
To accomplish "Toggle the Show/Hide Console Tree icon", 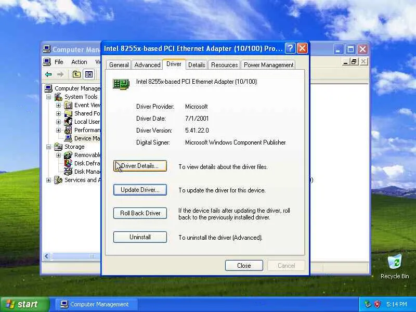I will (88, 74).
